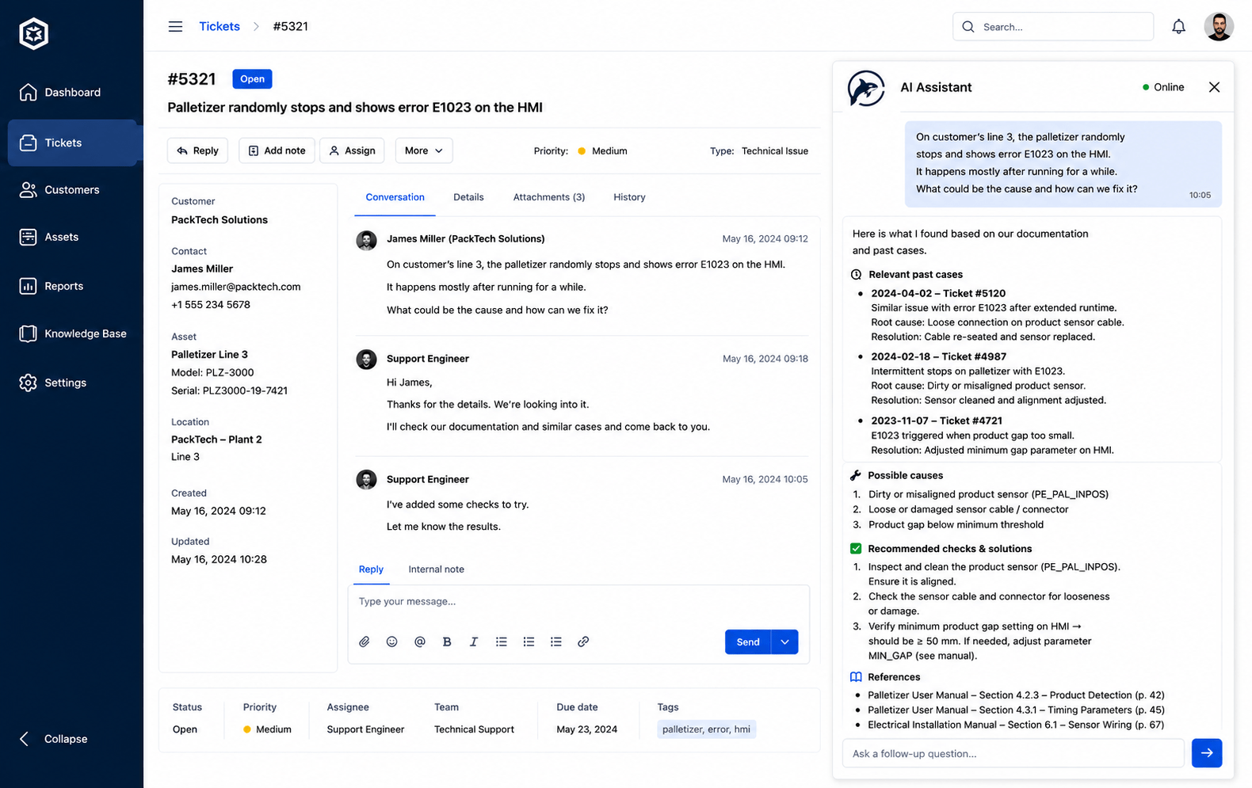Select the Internal note tab
The width and height of the screenshot is (1252, 788).
click(x=436, y=569)
